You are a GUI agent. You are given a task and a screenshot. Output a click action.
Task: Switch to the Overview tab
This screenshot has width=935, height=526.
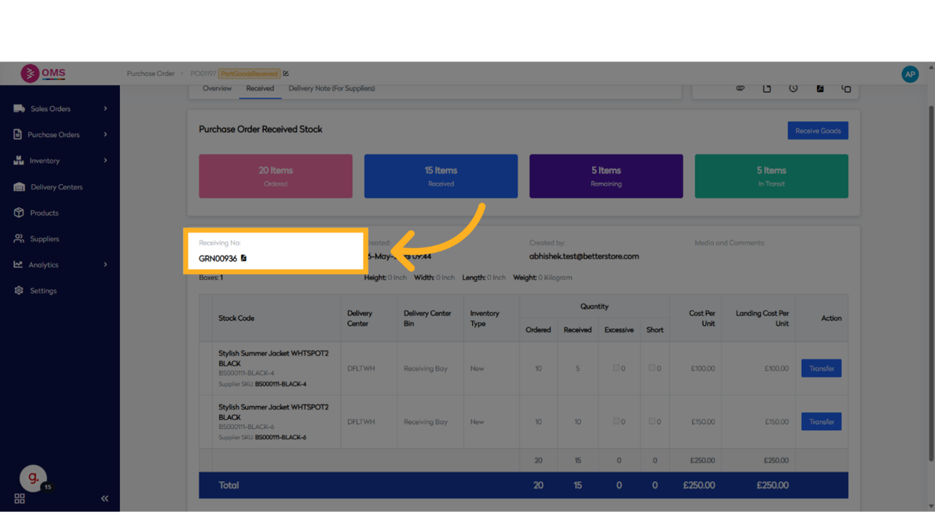[x=217, y=89]
